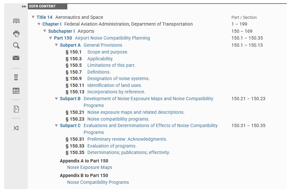
Task: Collapse the Chapter I triangle
Action: pyautogui.click(x=39, y=24)
